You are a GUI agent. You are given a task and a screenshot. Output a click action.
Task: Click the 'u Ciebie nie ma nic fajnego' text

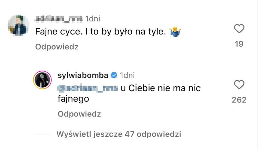click(160, 89)
